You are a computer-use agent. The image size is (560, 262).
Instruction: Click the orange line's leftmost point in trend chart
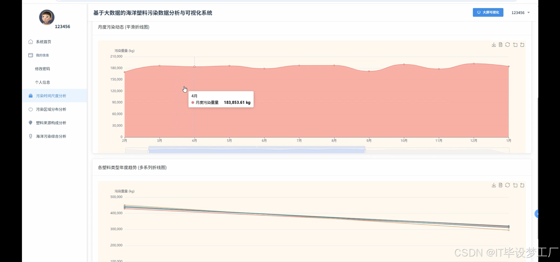pos(125,205)
